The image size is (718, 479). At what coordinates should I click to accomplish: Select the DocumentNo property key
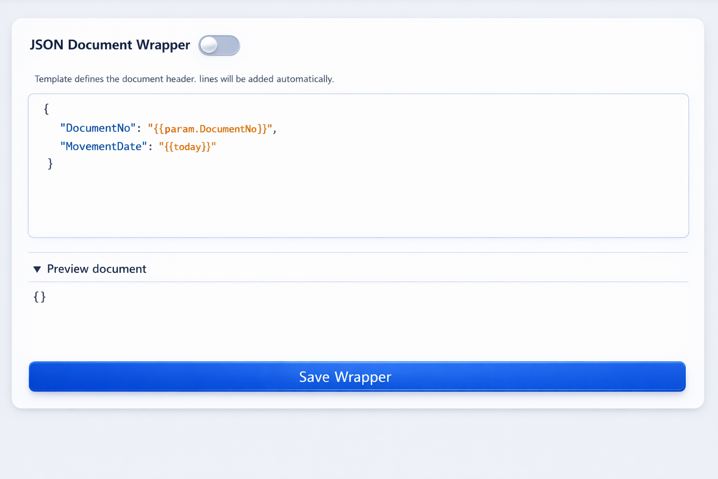97,128
